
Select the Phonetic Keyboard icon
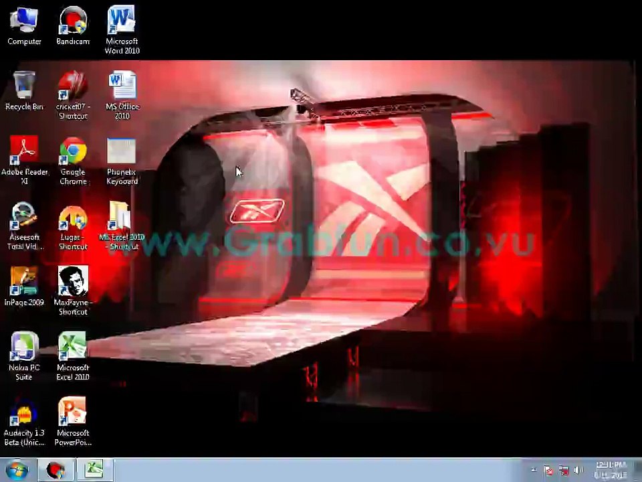[122, 161]
